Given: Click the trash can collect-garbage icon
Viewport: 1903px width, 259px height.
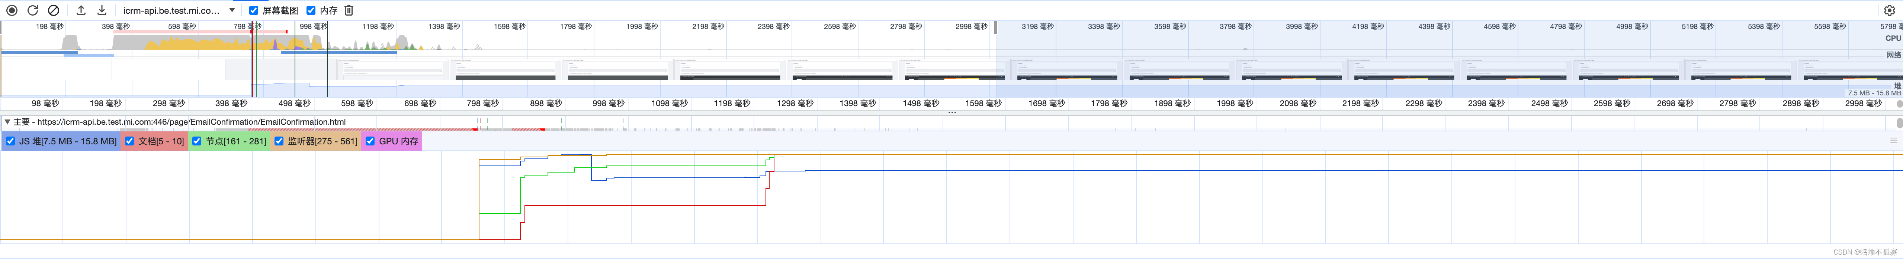Looking at the screenshot, I should [x=349, y=10].
